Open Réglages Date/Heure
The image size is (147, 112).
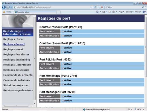[17, 65]
